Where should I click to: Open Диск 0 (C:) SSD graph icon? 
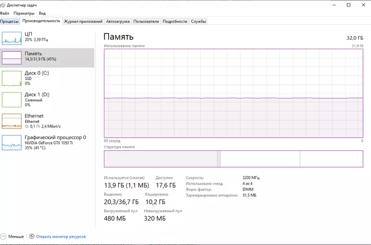tap(12, 78)
